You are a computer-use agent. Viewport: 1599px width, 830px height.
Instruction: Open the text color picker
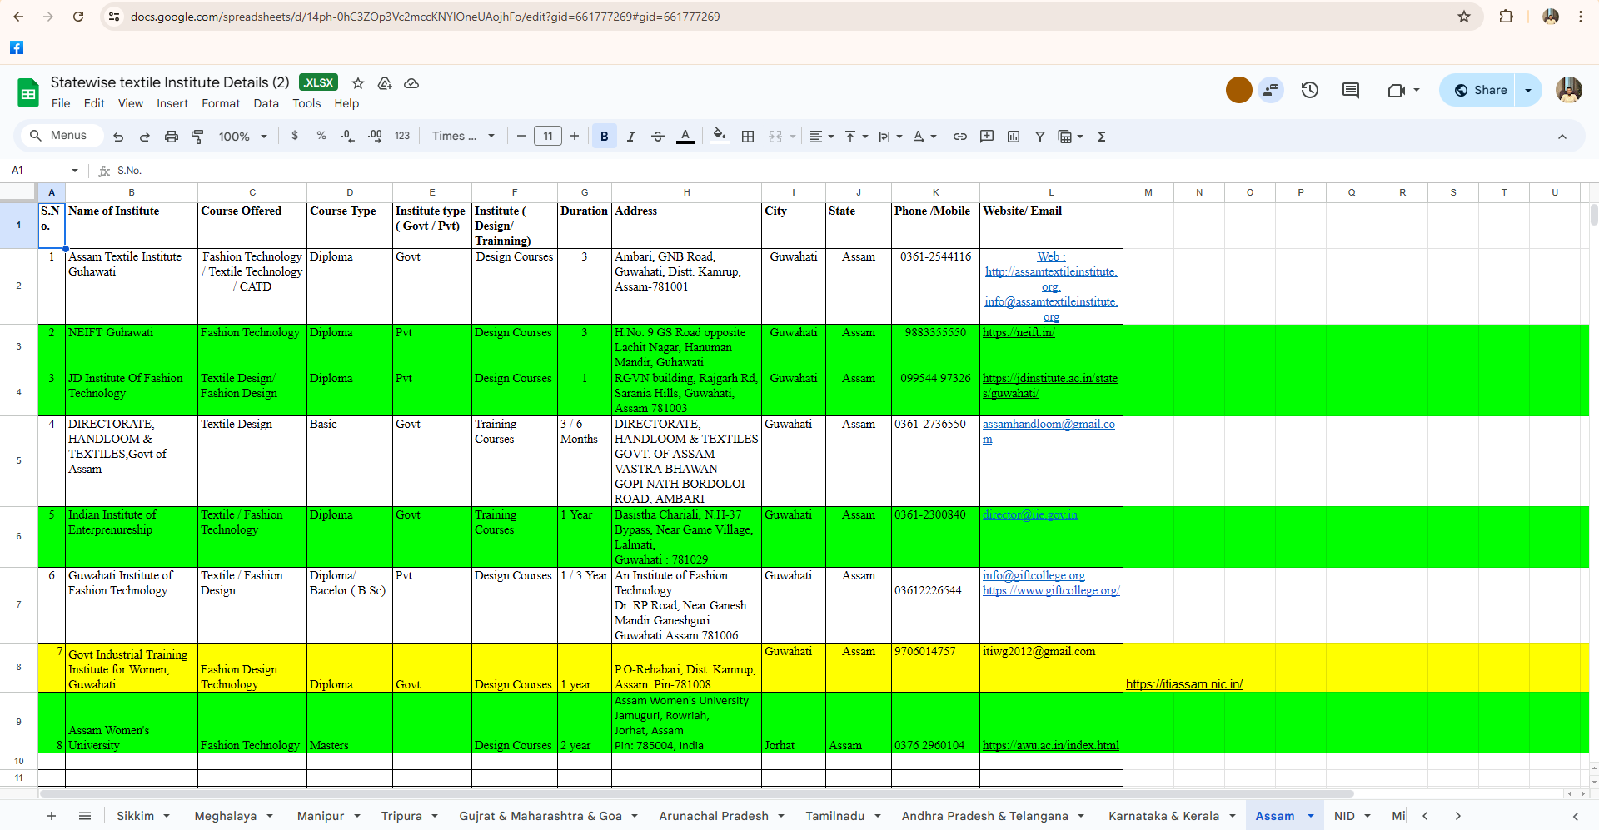point(685,137)
